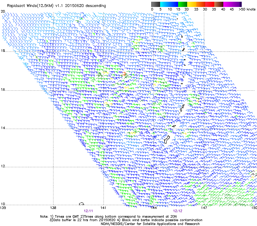257x226 pixels.
Task: Click the latitude label '16'
Action: pos(3,90)
